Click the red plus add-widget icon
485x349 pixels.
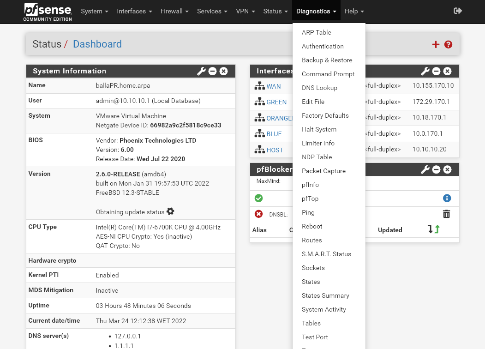[436, 44]
